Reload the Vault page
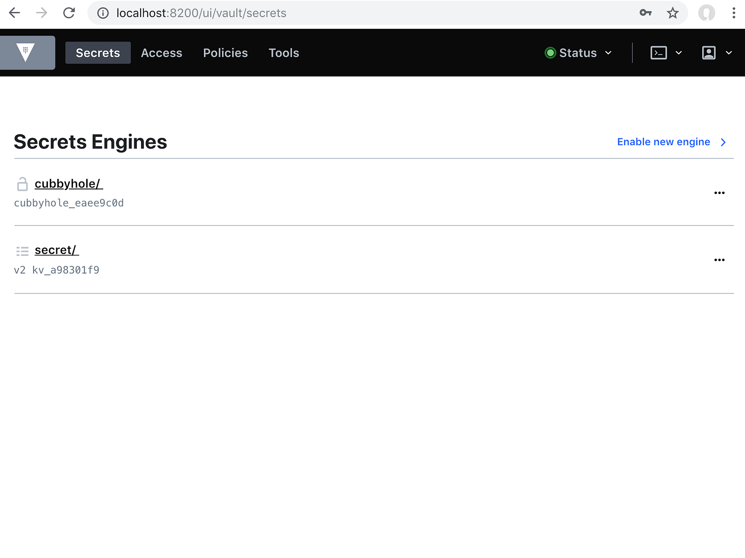745x558 pixels. click(x=69, y=13)
